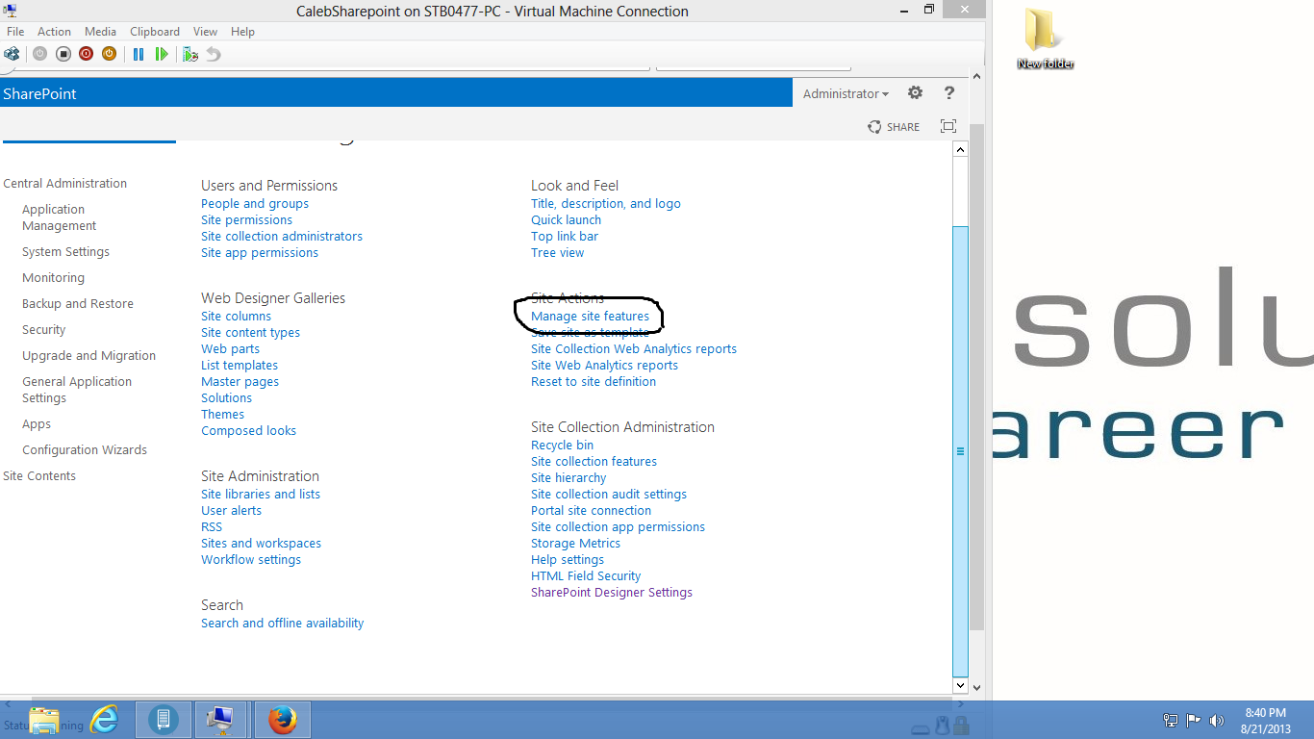Viewport: 1314px width, 739px height.
Task: Open People and groups link
Action: (x=255, y=204)
